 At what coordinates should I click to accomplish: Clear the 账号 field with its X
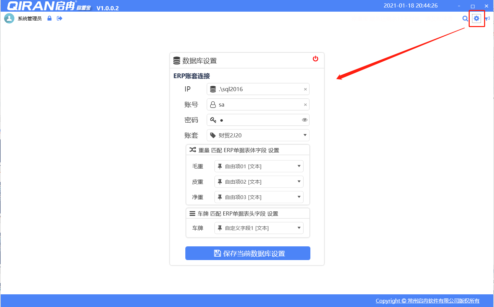pyautogui.click(x=305, y=105)
